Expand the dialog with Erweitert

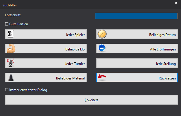pyautogui.click(x=91, y=100)
